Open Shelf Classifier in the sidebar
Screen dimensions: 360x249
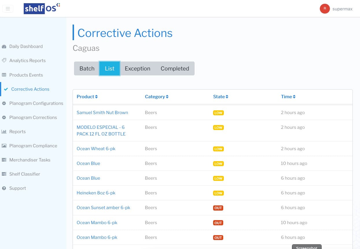[x=25, y=174]
